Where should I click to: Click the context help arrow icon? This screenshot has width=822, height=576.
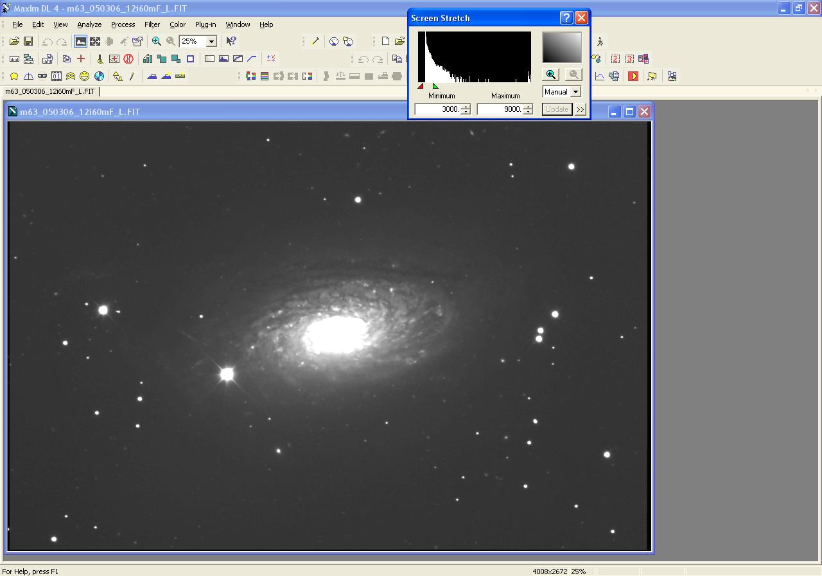pyautogui.click(x=231, y=41)
